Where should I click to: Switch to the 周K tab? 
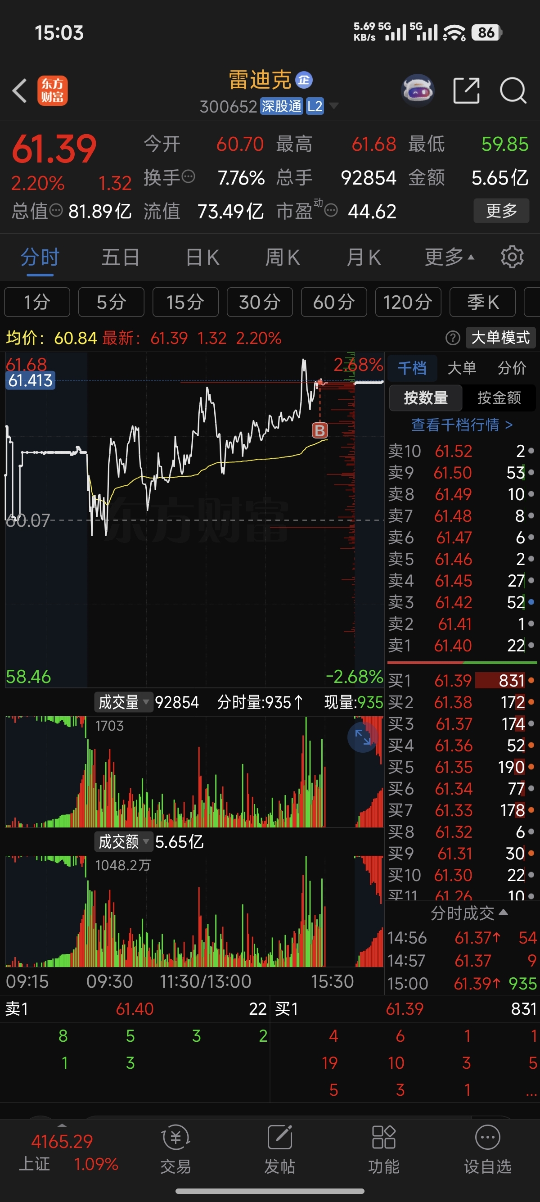pos(283,257)
